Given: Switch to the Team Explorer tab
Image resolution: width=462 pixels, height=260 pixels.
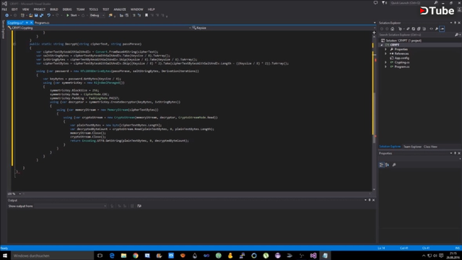Looking at the screenshot, I should 412,147.
